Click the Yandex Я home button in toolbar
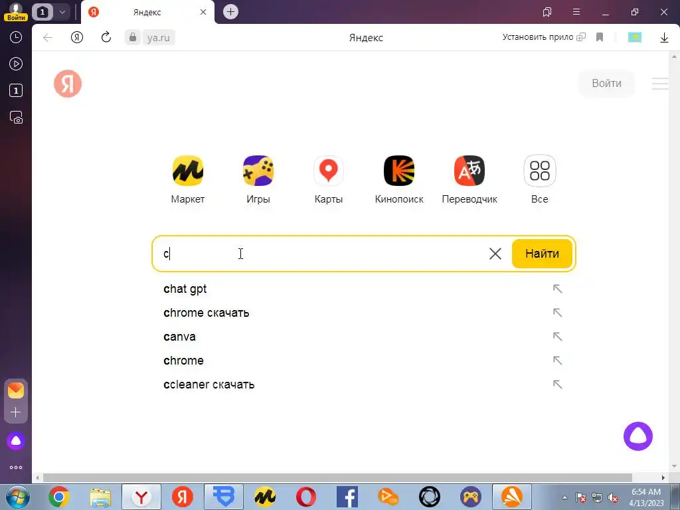 coord(77,38)
